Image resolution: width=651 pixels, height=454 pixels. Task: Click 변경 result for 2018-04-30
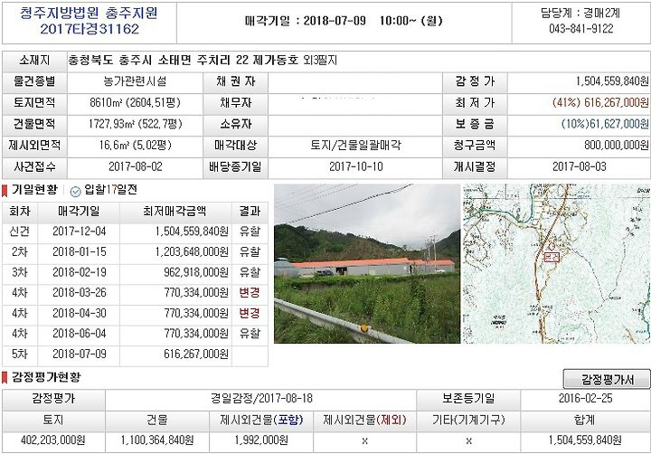(x=250, y=313)
